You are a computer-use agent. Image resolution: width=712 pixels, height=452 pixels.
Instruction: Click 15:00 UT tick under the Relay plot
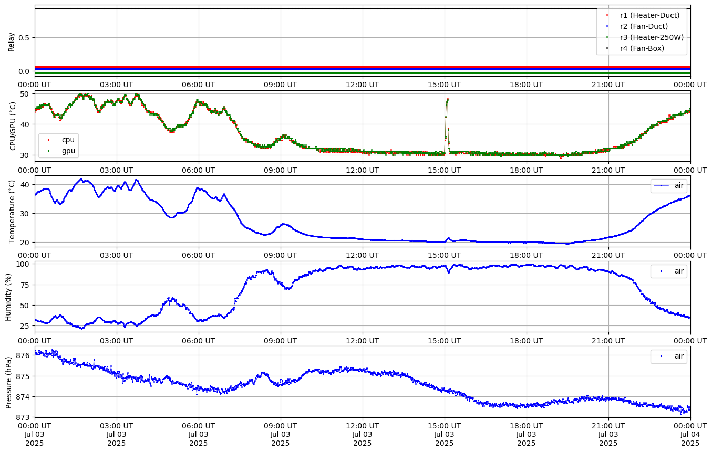coord(445,84)
